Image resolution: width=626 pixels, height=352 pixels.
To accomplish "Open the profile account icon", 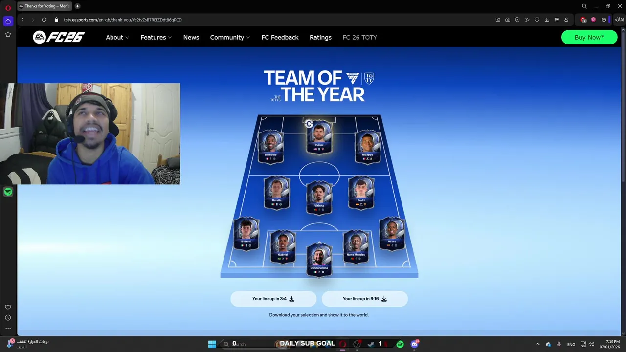I will 566,20.
